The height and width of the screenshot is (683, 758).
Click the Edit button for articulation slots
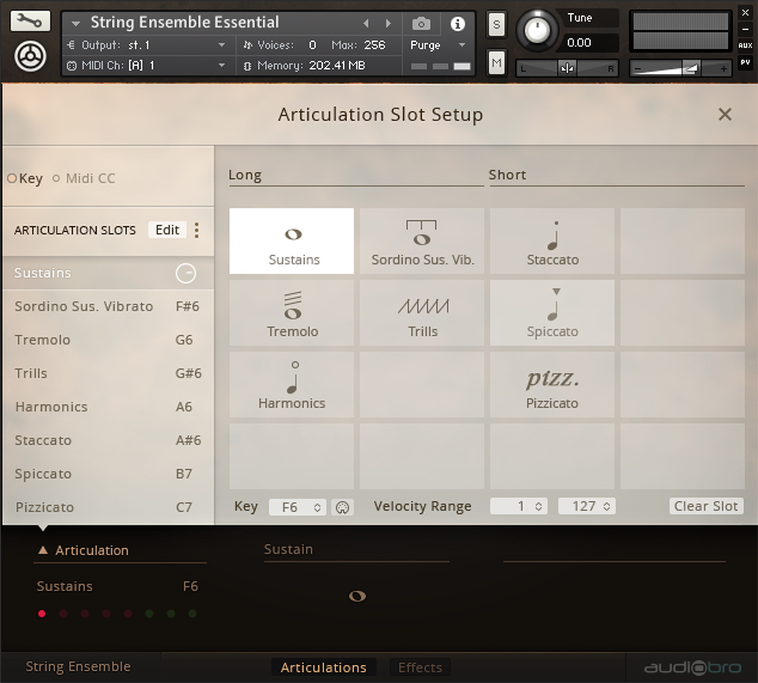pos(167,230)
